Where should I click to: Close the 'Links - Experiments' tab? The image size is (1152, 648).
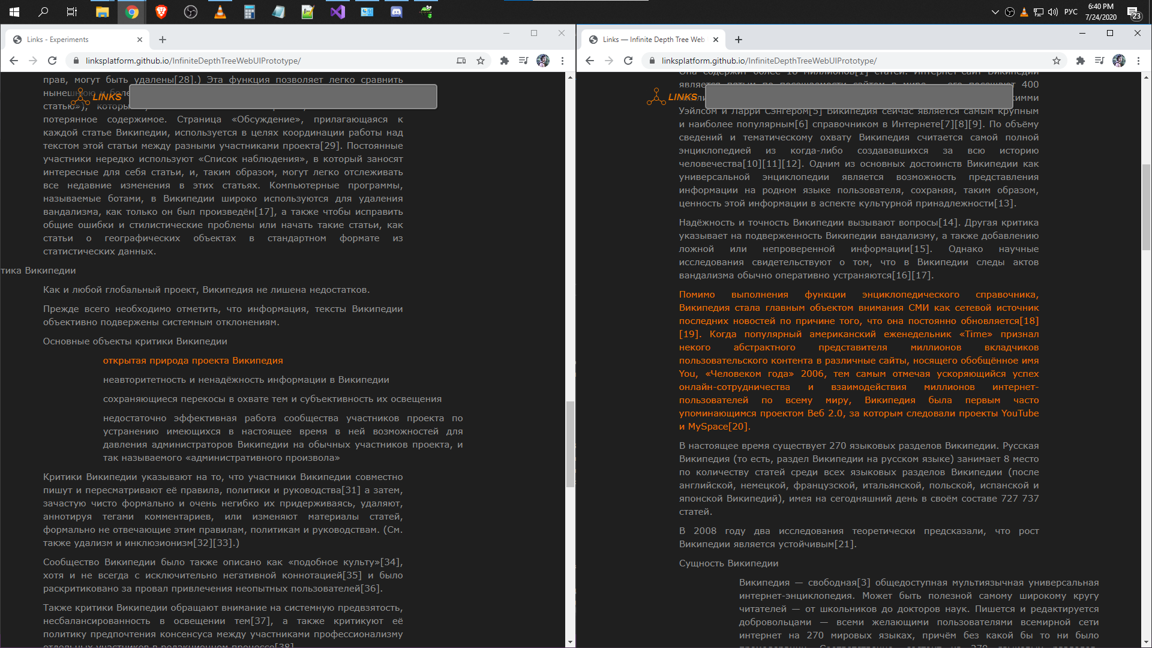(x=140, y=40)
